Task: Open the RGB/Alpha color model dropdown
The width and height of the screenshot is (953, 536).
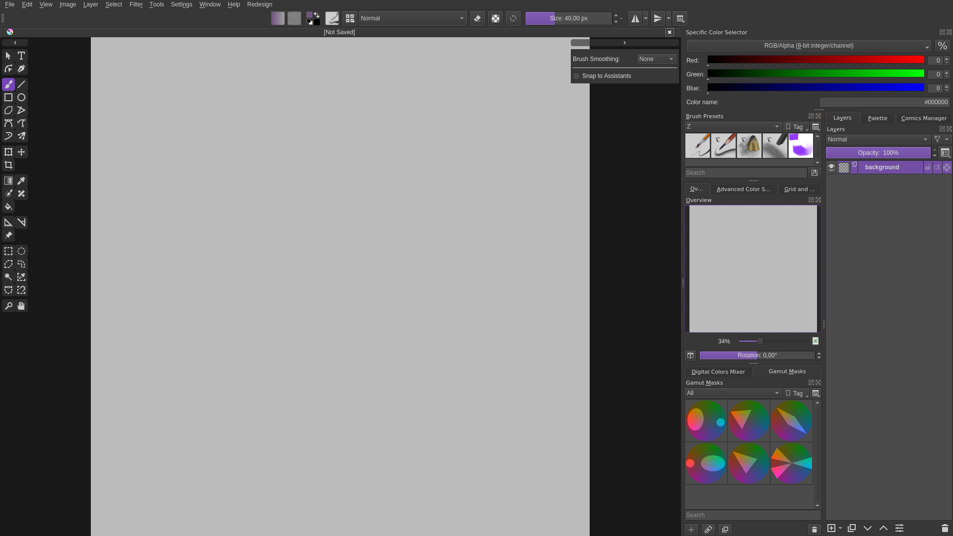Action: point(808,46)
